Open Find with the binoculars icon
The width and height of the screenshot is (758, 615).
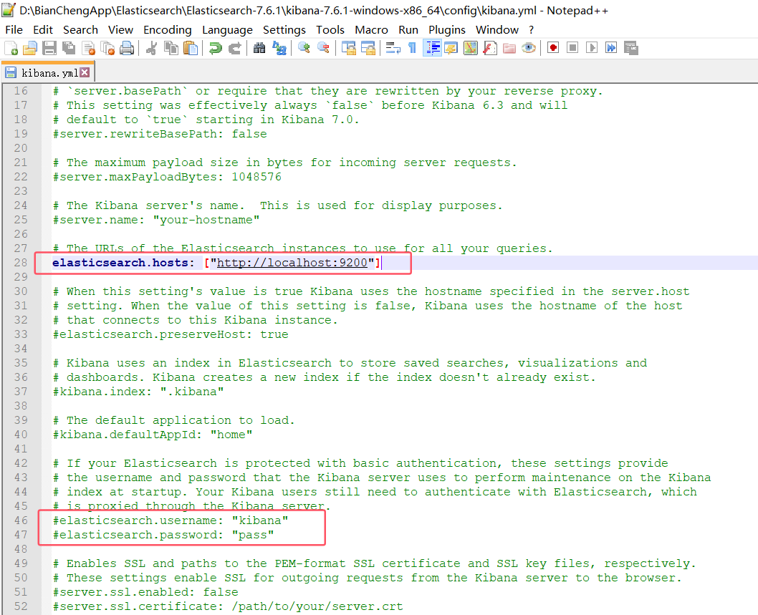coord(259,48)
